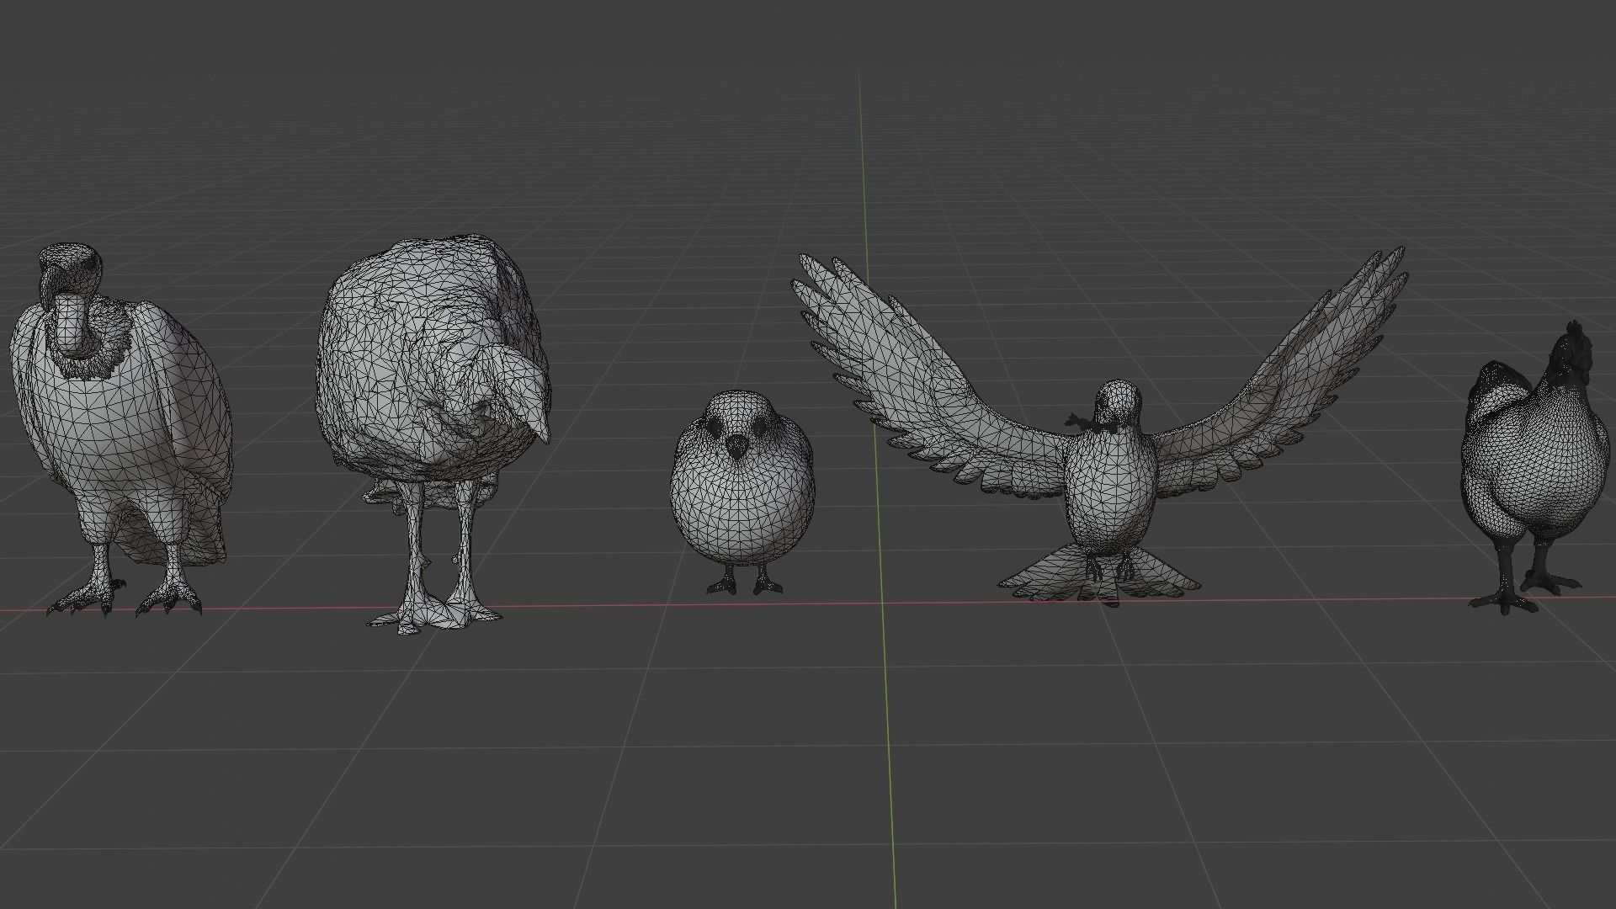1616x909 pixels.
Task: Select the long-legged bird with bowed head
Action: (433, 434)
